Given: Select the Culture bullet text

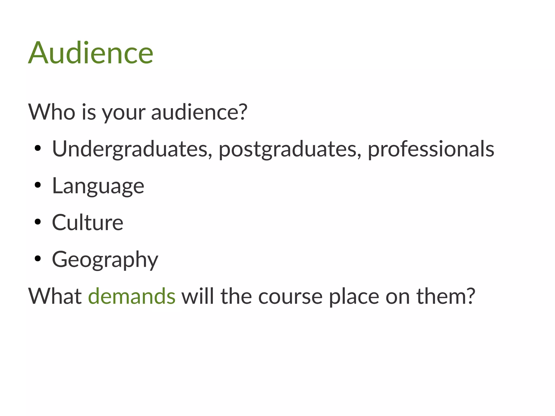Looking at the screenshot, I should pyautogui.click(x=88, y=222).
